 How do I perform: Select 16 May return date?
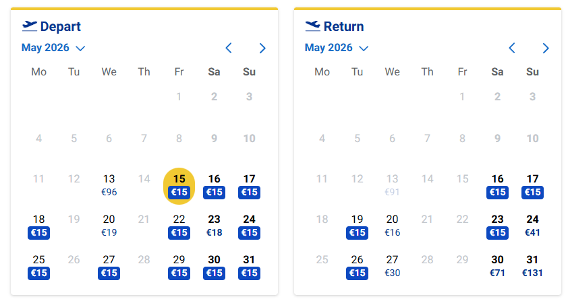tap(497, 186)
